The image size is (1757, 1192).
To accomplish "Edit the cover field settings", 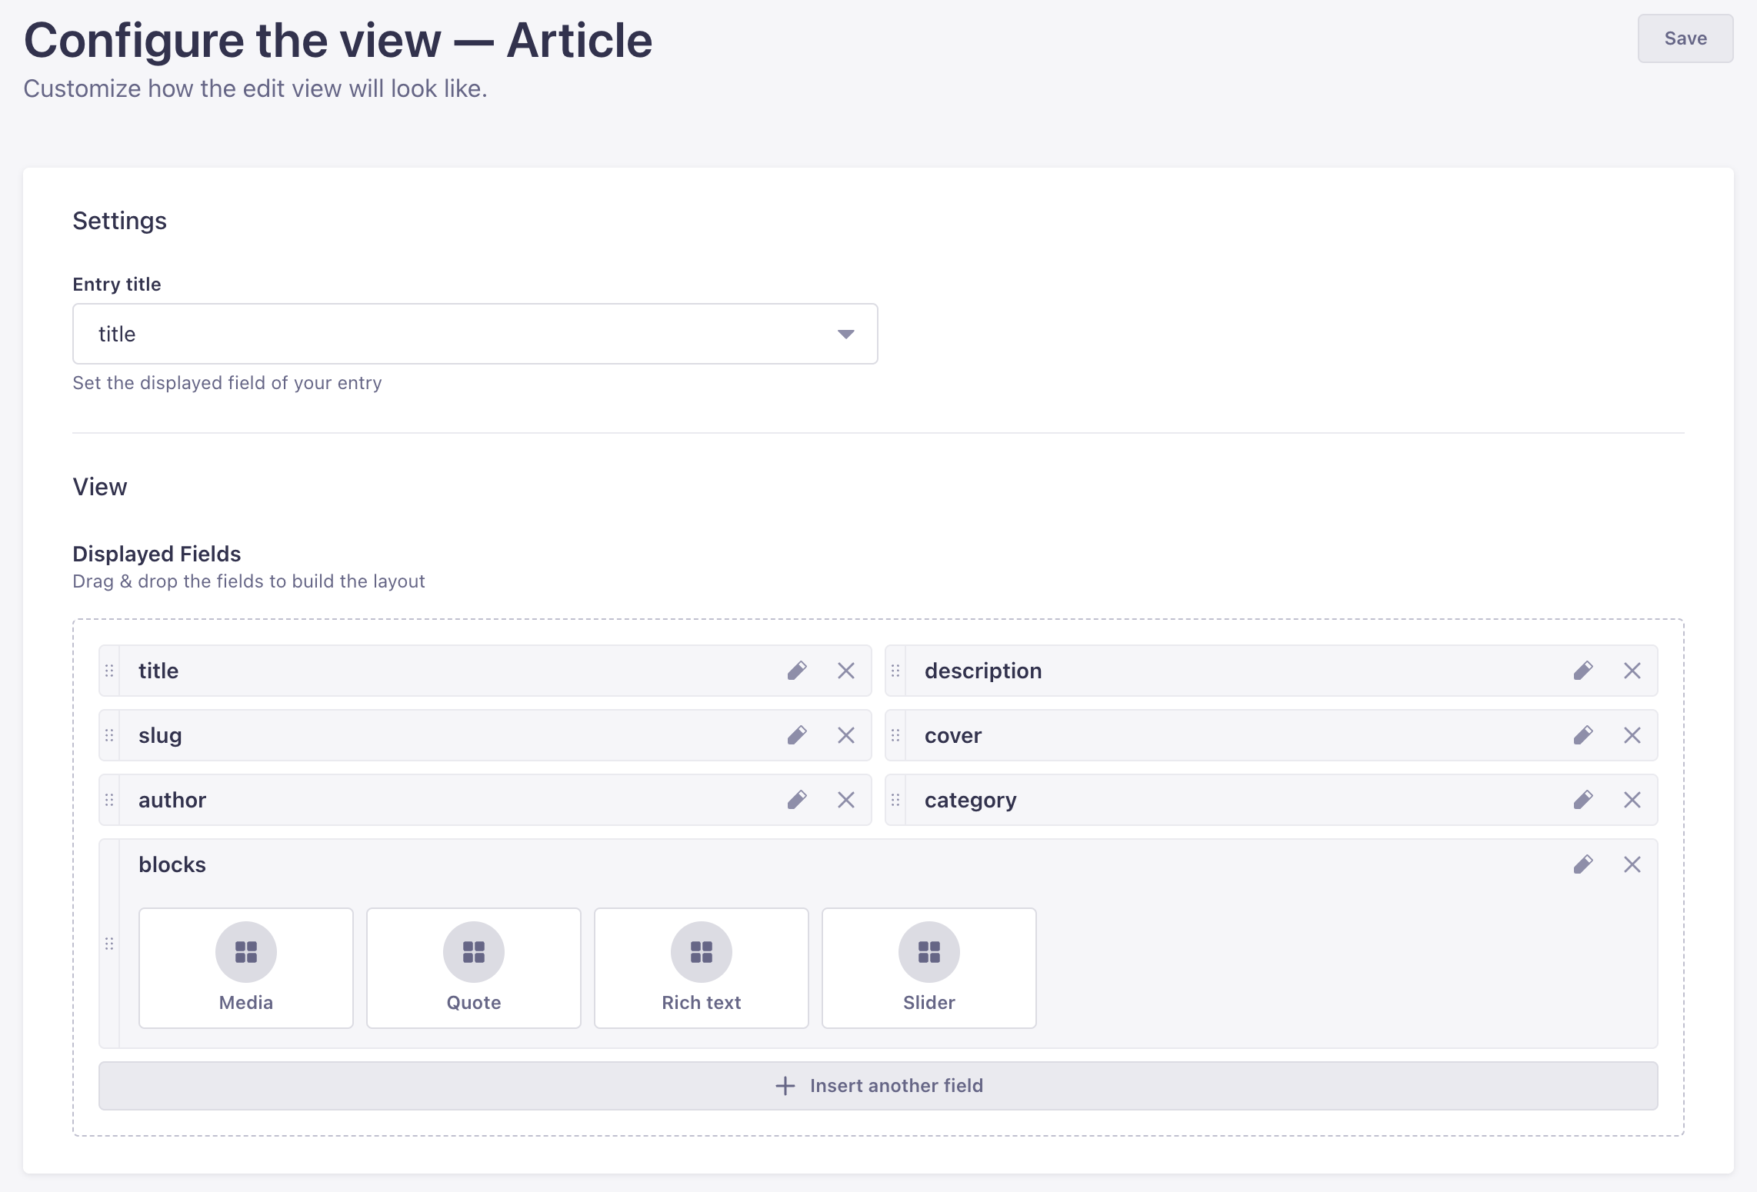I will pos(1583,734).
